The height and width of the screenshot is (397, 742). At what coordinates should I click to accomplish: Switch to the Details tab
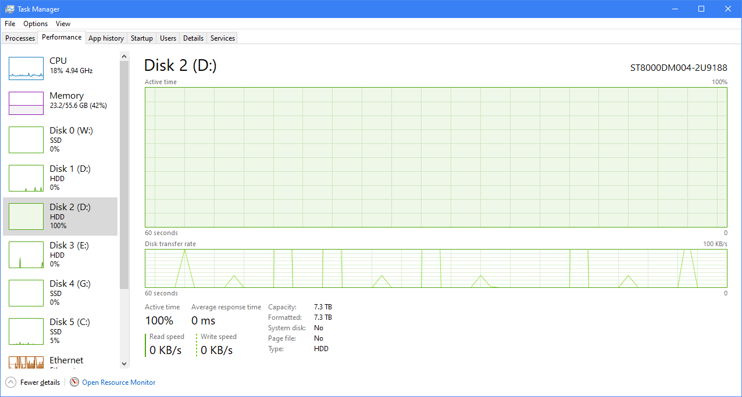(193, 38)
